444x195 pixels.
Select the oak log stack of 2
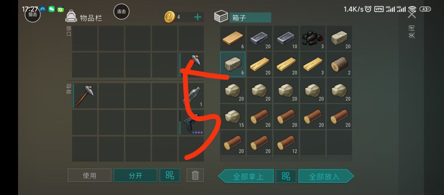click(339, 64)
